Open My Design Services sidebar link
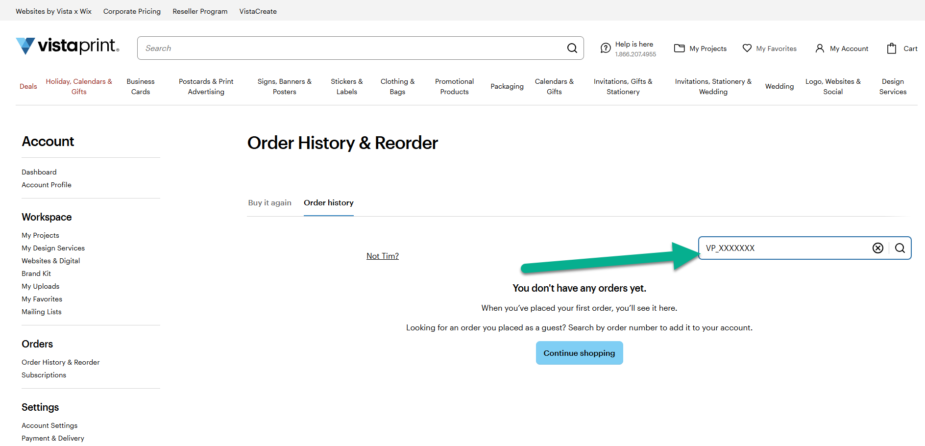The height and width of the screenshot is (446, 925). [x=53, y=248]
